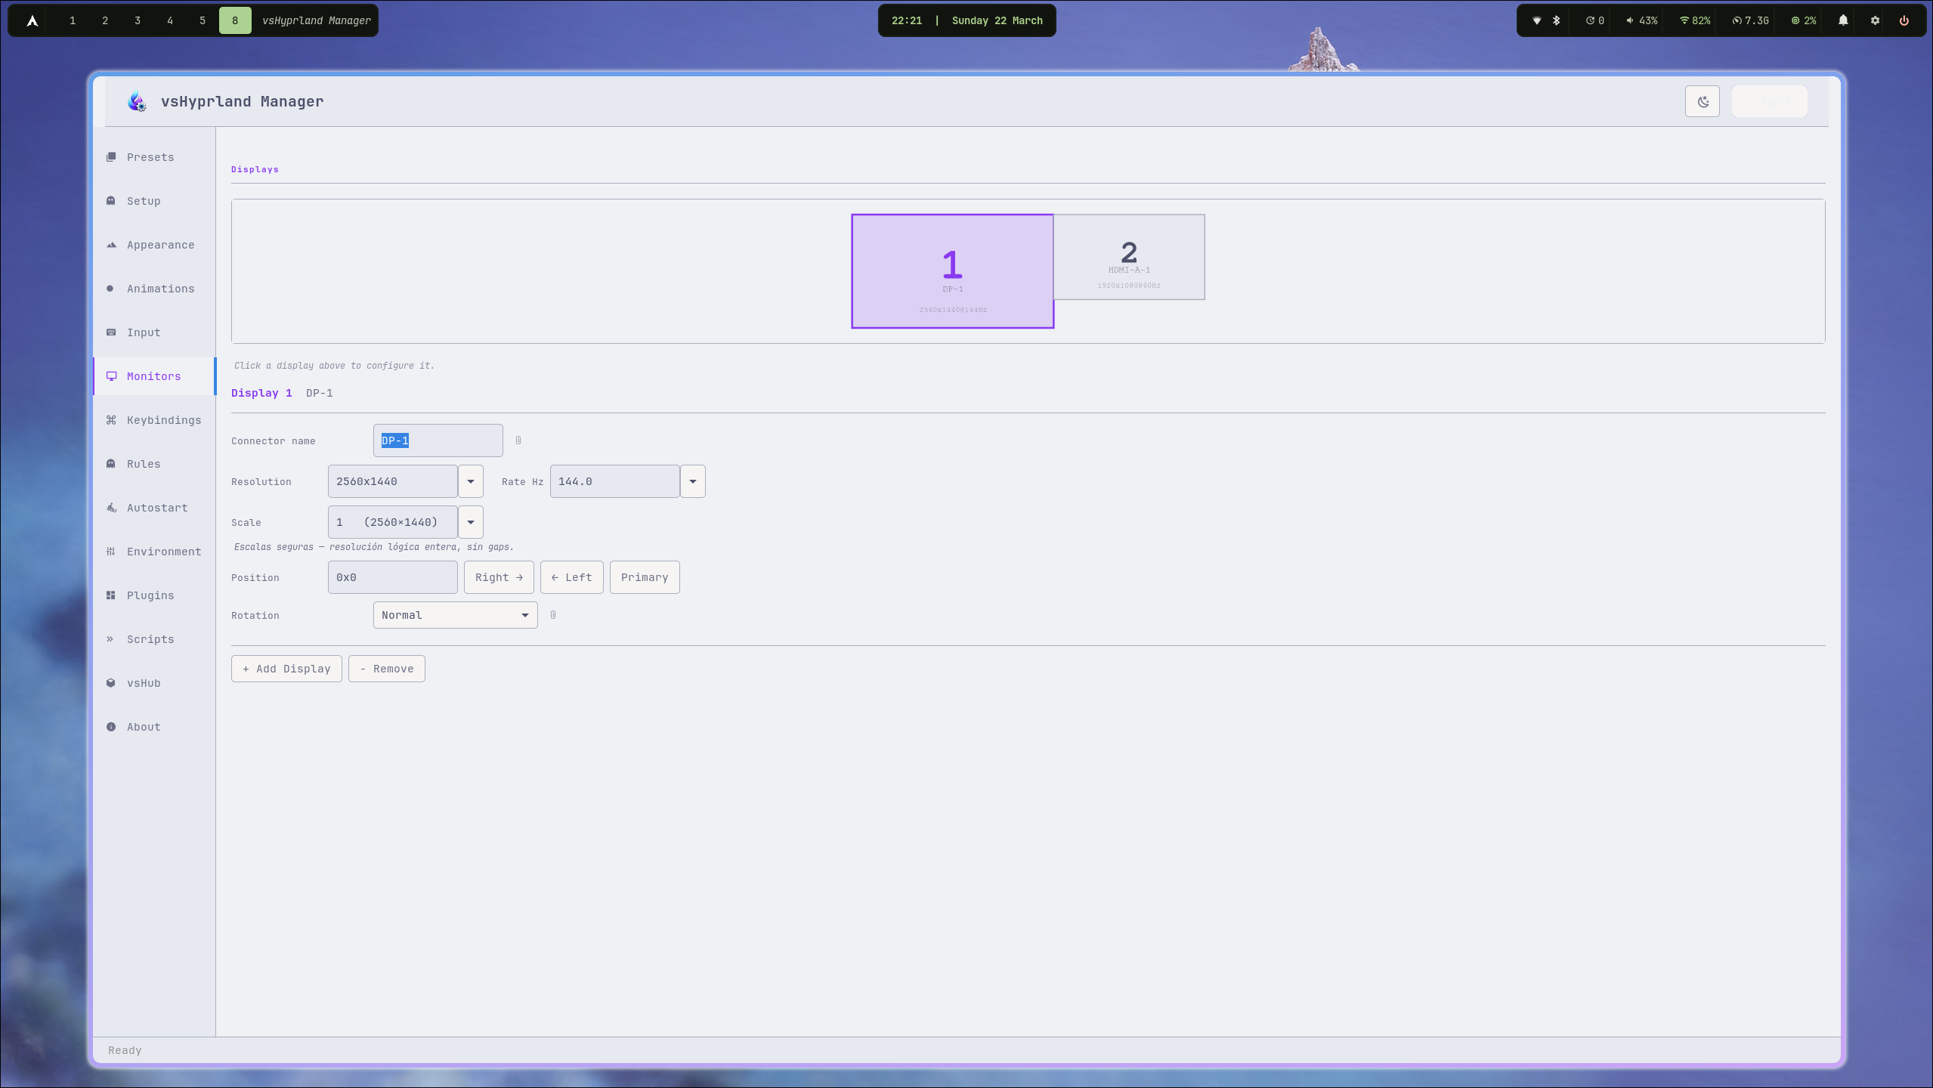The height and width of the screenshot is (1088, 1933).
Task: Toggle dark mode with the moon button
Action: point(1702,101)
